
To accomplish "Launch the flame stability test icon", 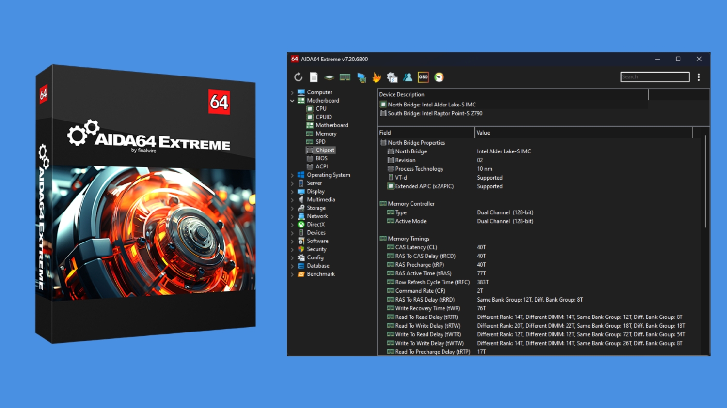I will coord(377,77).
